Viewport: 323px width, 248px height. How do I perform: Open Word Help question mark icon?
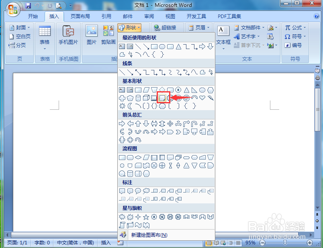pos(317,16)
